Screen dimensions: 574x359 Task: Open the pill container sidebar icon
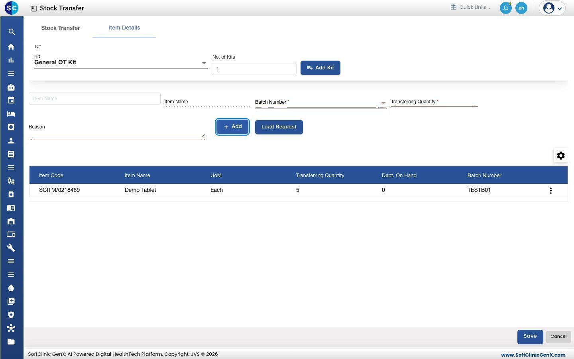[11, 194]
